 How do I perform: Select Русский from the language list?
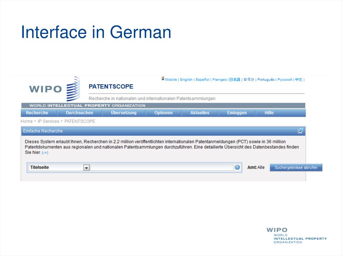(284, 79)
